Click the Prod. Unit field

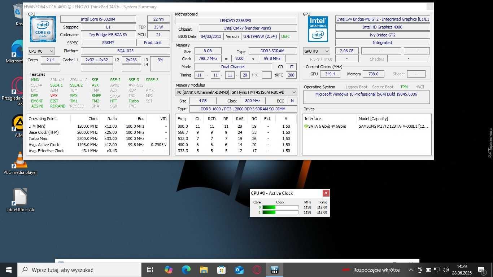coord(153,43)
